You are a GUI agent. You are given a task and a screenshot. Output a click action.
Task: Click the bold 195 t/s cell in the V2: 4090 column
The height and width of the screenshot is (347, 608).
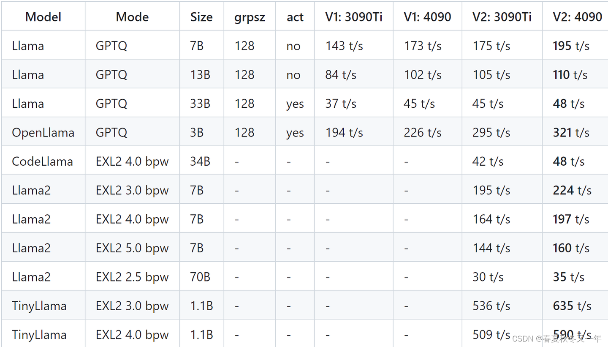575,46
